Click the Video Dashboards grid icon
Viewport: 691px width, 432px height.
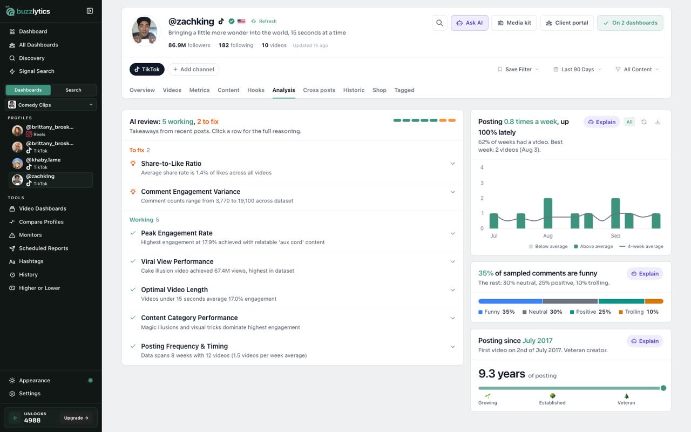[12, 208]
